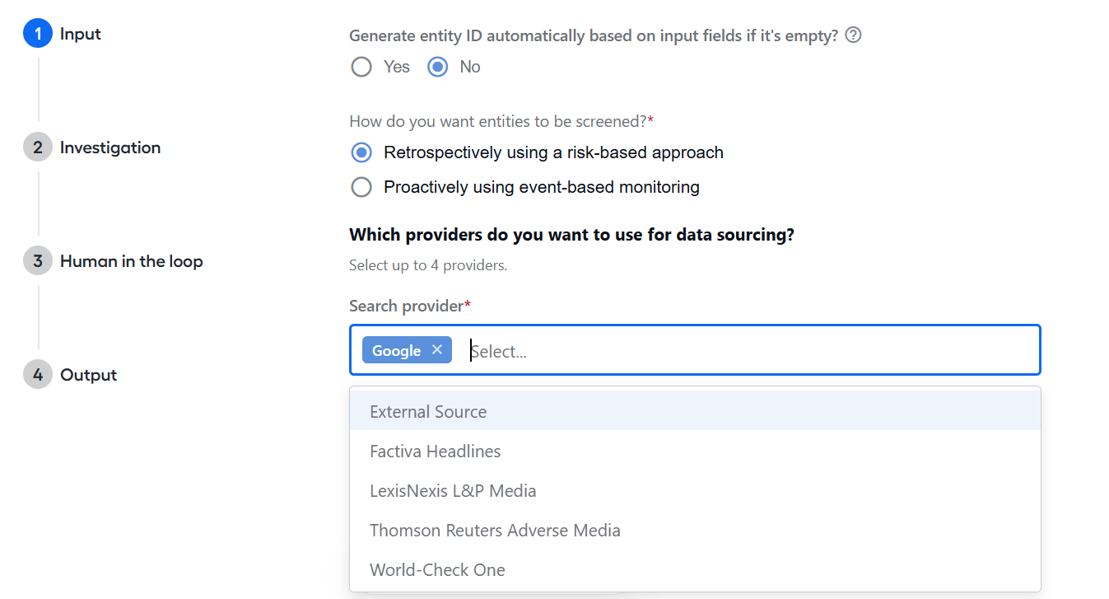Pick External Source from provider list
Viewport: 1109px width, 599px height.
[x=695, y=411]
